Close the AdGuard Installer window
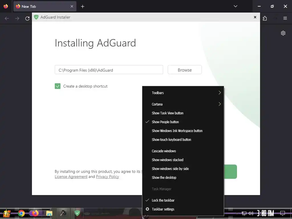The width and height of the screenshot is (292, 219). coord(255,17)
